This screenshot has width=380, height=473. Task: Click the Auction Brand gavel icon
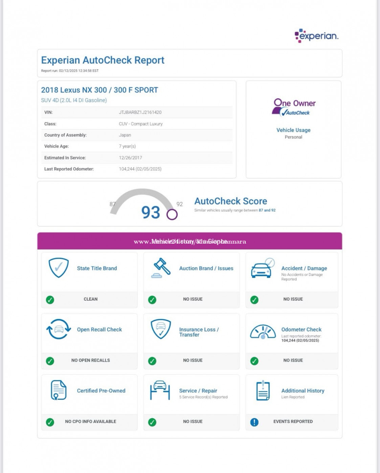(160, 268)
